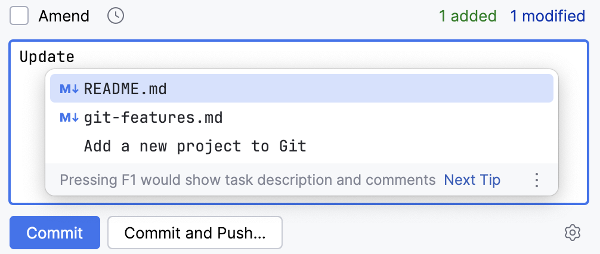Pick 'Add a new project to Git' suggestion
Image resolution: width=600 pixels, height=254 pixels.
195,146
